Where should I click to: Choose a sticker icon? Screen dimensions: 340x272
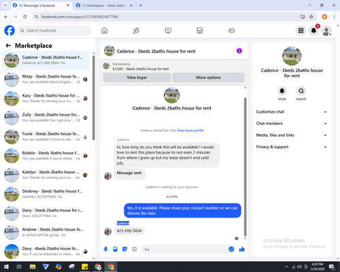pos(124,250)
